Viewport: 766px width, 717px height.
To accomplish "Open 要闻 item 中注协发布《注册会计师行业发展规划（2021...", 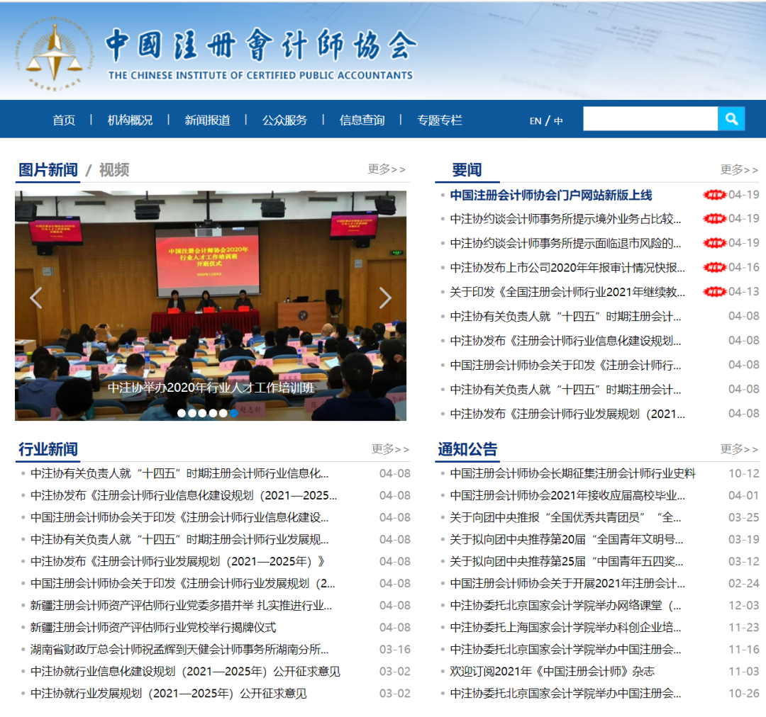I will click(x=567, y=414).
